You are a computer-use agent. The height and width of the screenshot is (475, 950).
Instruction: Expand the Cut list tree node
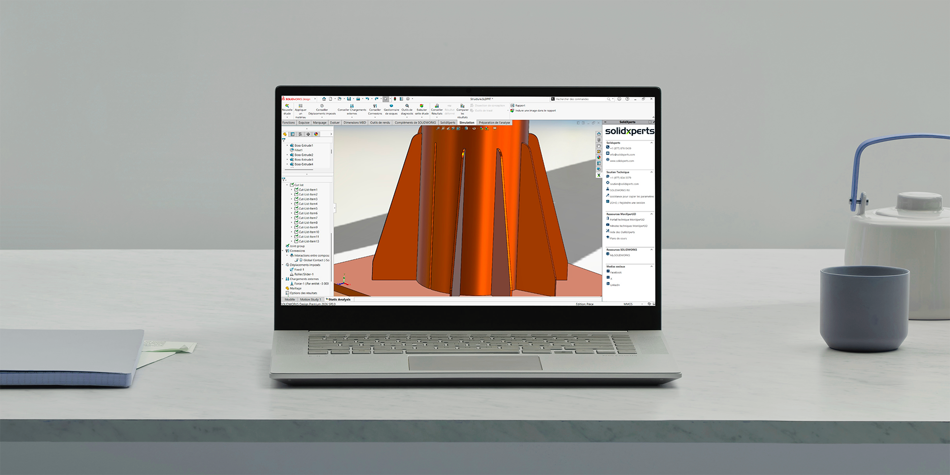click(286, 184)
